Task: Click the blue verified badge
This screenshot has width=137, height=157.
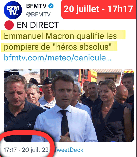Action: pos(51,6)
